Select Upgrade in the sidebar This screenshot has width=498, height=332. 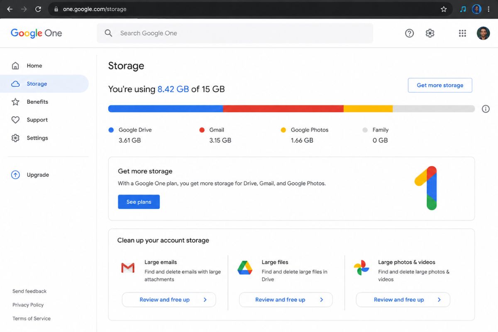pyautogui.click(x=44, y=175)
